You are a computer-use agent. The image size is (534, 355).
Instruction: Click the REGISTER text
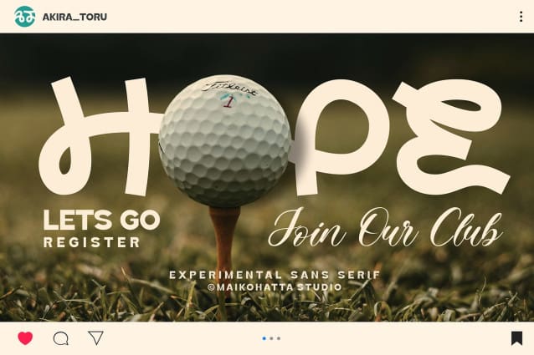(x=92, y=242)
